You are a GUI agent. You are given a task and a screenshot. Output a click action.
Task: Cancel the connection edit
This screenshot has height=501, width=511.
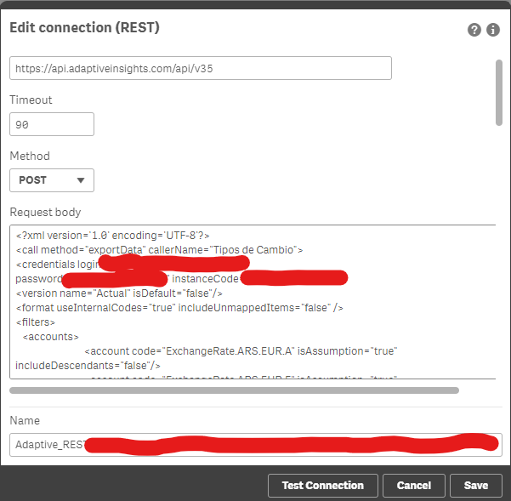(x=414, y=486)
